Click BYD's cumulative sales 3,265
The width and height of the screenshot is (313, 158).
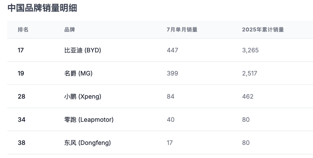coord(250,50)
